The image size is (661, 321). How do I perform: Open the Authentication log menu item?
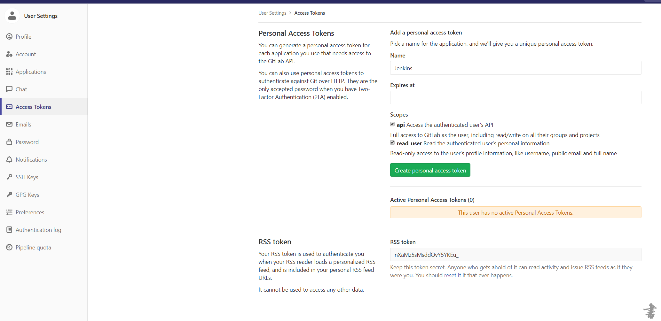tap(38, 230)
